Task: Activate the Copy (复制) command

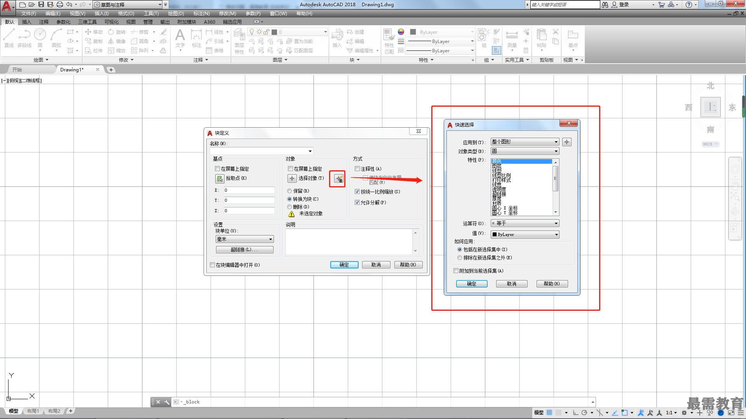Action: click(94, 41)
